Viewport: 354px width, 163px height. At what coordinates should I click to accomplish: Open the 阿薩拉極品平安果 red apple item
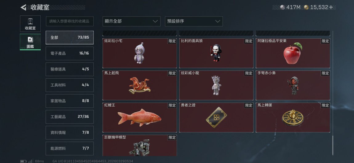click(293, 53)
